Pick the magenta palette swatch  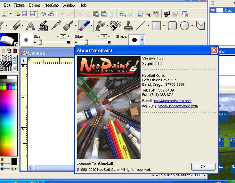[10, 88]
